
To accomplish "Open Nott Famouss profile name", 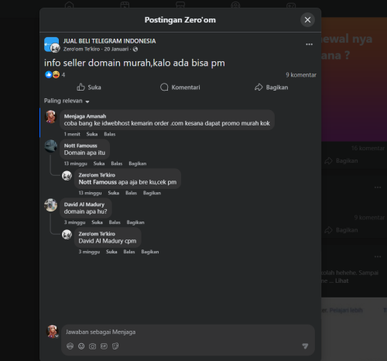I will 80,146.
